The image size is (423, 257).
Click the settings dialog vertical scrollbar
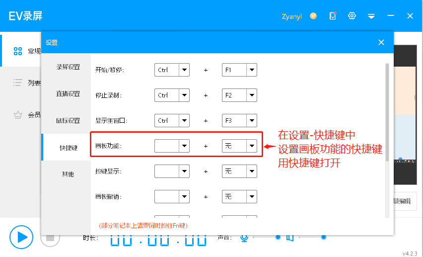(387, 112)
